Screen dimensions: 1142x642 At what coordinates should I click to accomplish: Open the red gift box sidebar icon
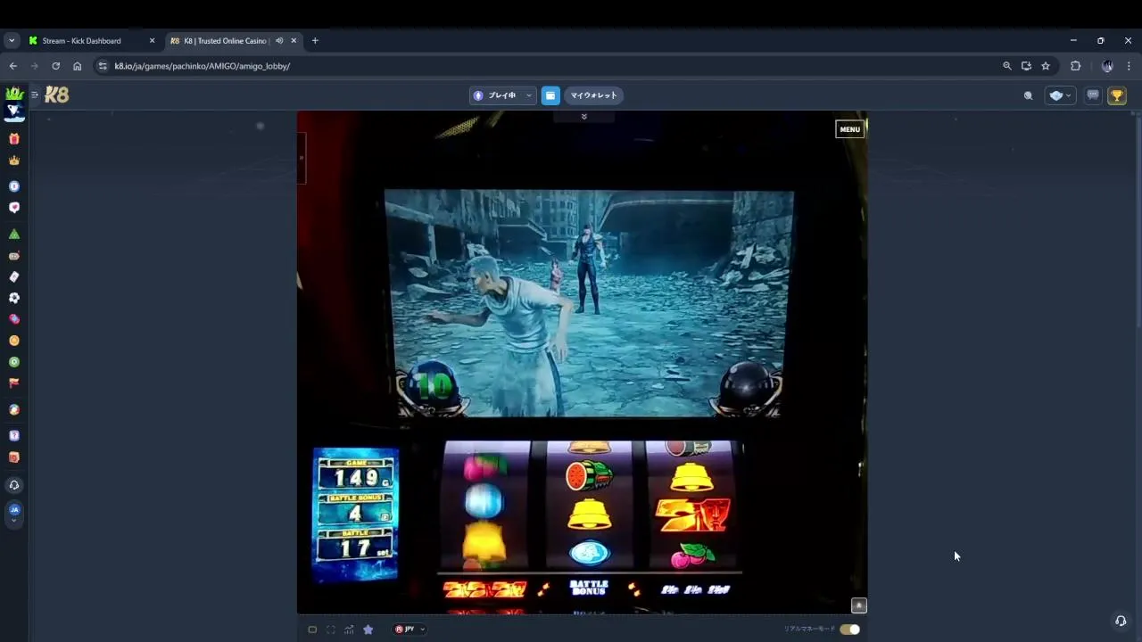pyautogui.click(x=14, y=139)
